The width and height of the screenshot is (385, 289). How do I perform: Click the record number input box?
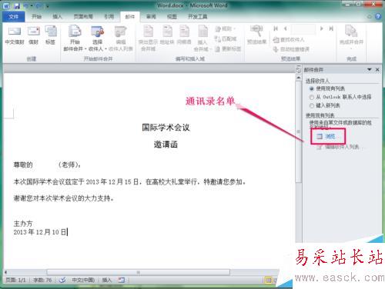(303, 29)
